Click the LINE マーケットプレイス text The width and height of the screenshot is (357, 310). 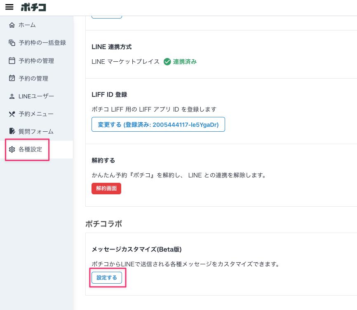(125, 62)
